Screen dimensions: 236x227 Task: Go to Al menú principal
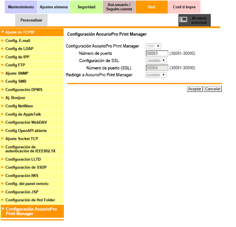pyautogui.click(x=194, y=20)
